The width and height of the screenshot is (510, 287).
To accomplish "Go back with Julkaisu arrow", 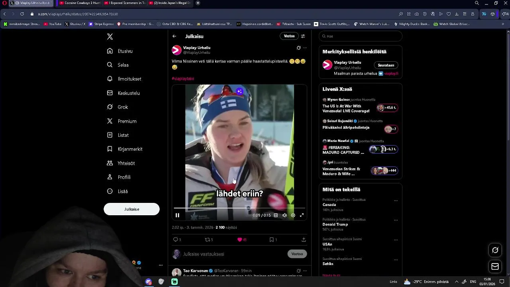I will tap(174, 36).
